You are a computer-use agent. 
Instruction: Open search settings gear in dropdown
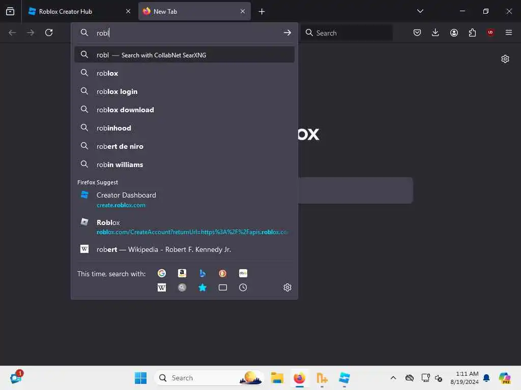coord(287,287)
